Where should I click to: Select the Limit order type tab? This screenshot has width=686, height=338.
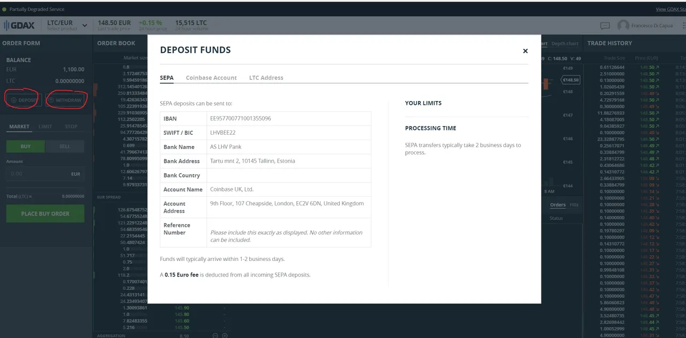(x=45, y=127)
